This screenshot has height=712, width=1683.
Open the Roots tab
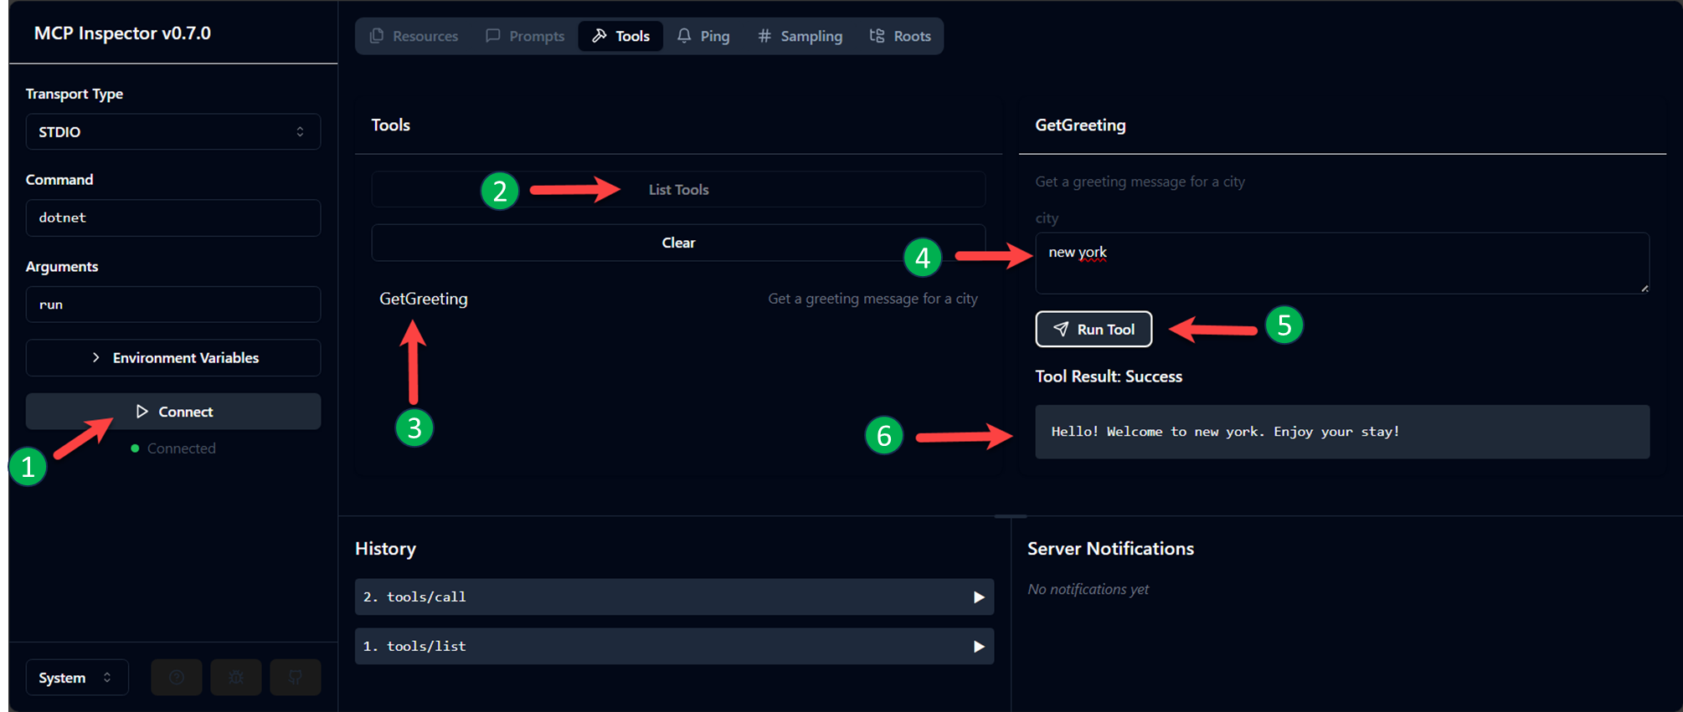click(x=900, y=36)
